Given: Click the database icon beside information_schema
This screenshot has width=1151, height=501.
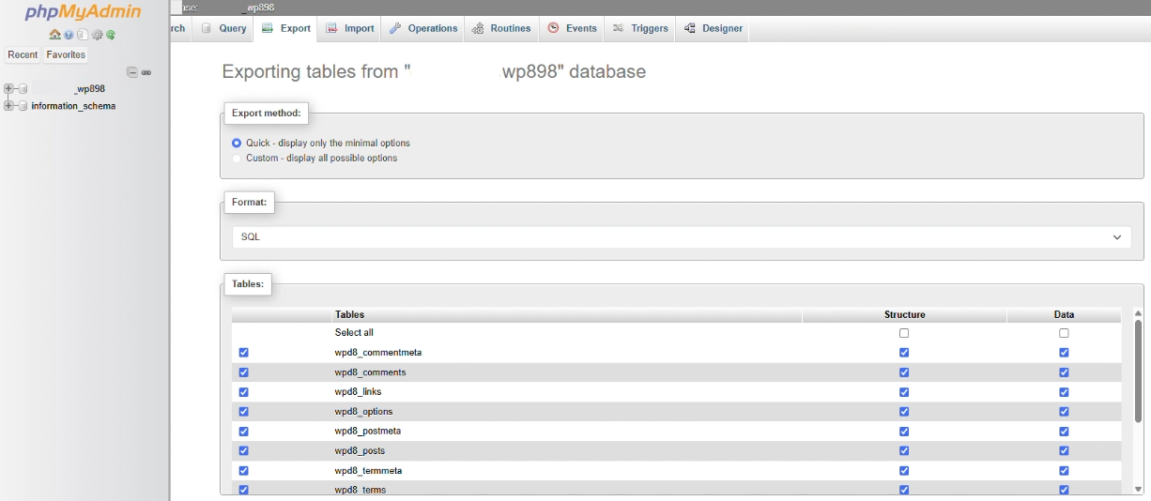Looking at the screenshot, I should [x=23, y=106].
